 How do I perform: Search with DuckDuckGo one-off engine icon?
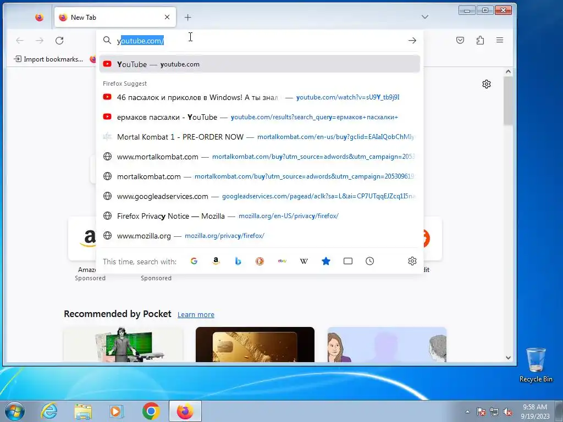tap(260, 261)
